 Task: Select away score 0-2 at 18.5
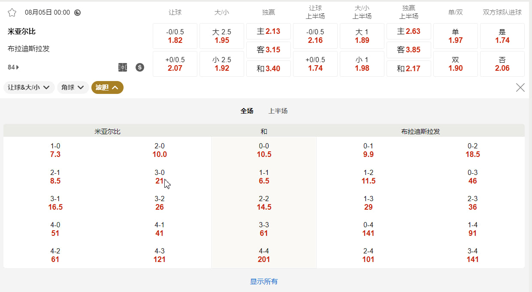473,151
